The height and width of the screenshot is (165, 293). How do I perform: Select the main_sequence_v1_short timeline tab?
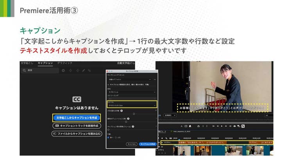coord(182,131)
